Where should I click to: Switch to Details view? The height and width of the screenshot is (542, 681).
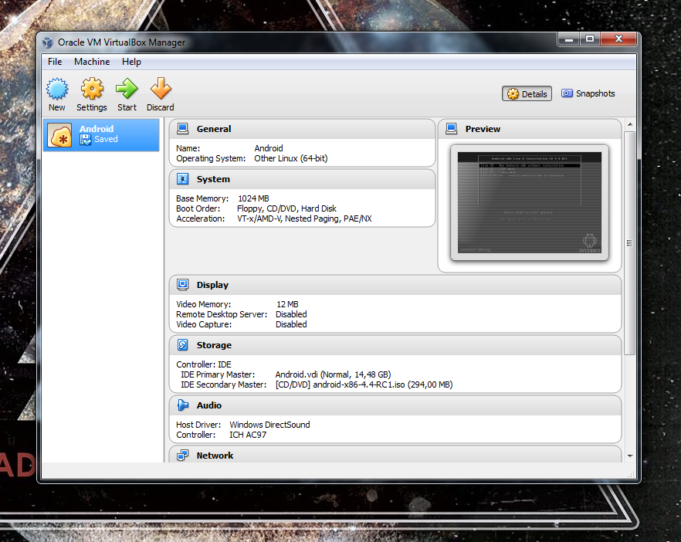click(527, 94)
